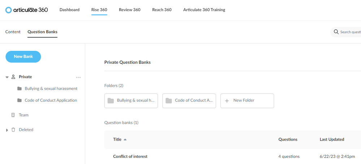
Task: Switch to the Content tab
Action: (13, 32)
